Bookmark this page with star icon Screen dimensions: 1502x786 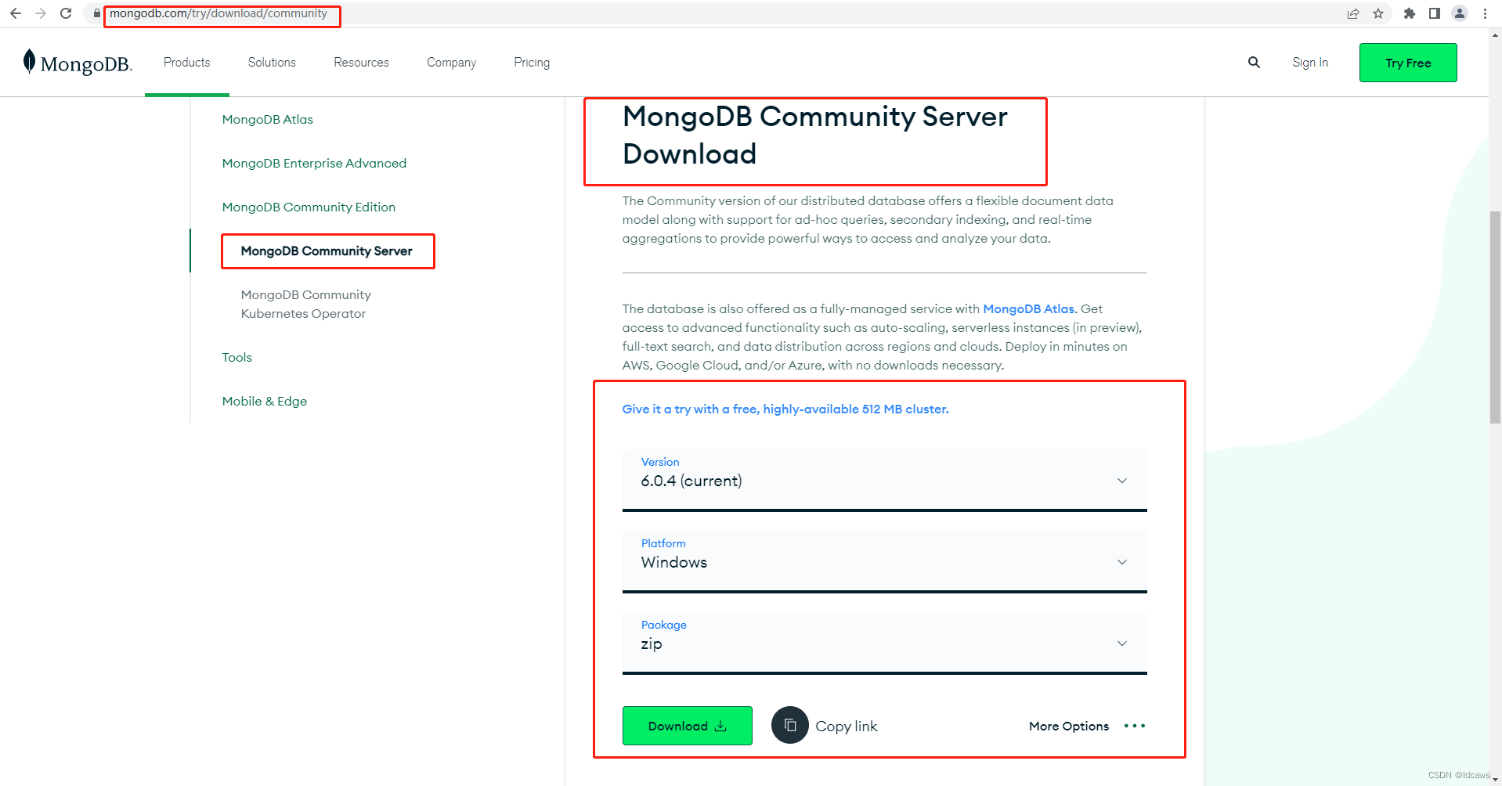click(x=1378, y=13)
